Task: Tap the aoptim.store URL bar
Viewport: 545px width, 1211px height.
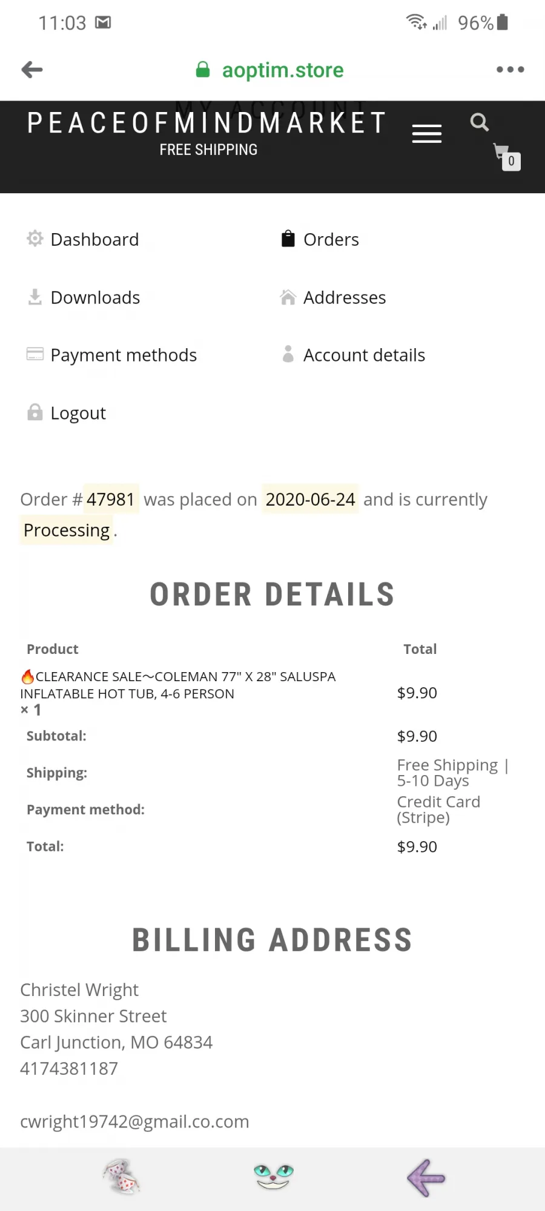Action: click(283, 70)
